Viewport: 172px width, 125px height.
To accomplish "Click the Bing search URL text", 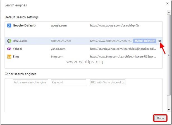I will pos(123,57).
